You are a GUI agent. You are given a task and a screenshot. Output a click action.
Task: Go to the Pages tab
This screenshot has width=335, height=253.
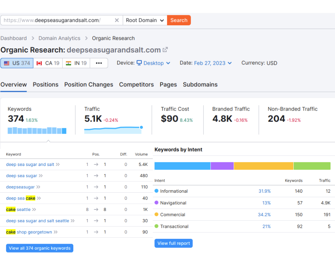(x=168, y=84)
